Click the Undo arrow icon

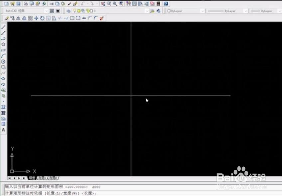[x=83, y=4]
